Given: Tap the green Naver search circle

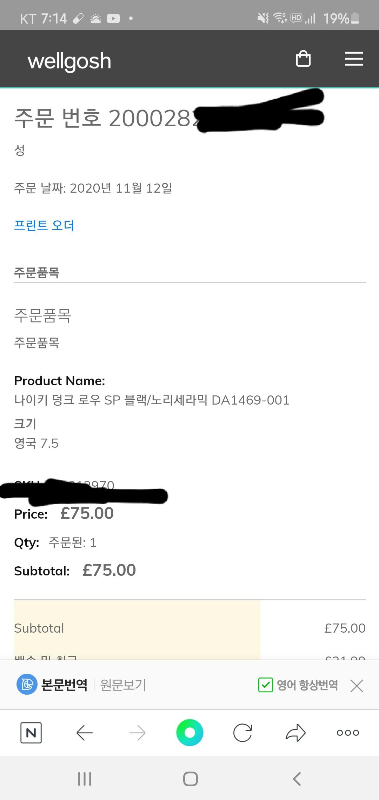Looking at the screenshot, I should 189,733.
